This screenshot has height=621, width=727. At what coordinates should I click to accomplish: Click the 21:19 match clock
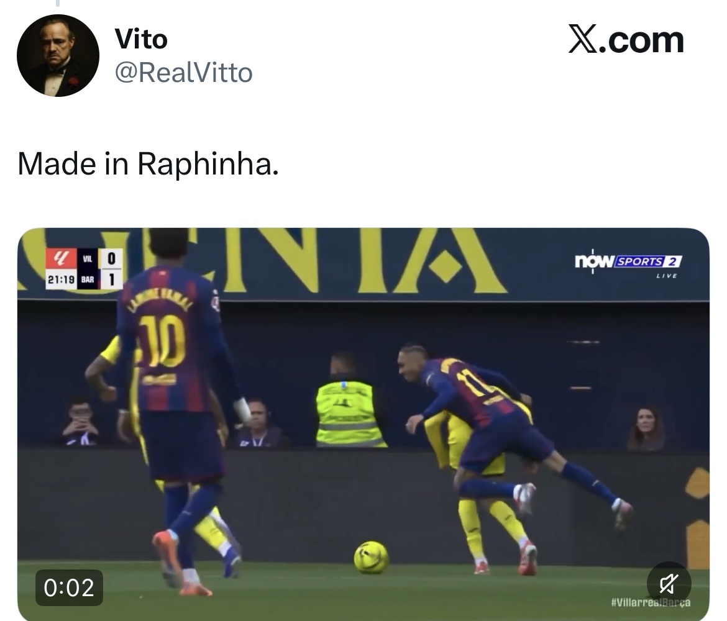coord(61,279)
